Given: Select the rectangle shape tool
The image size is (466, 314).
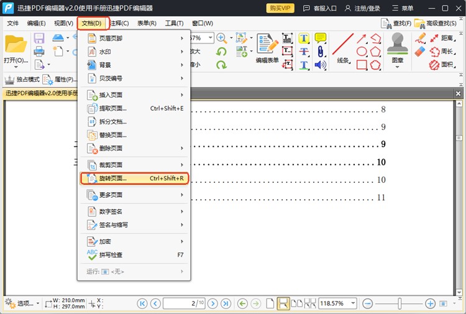Looking at the screenshot, I should point(362,65).
